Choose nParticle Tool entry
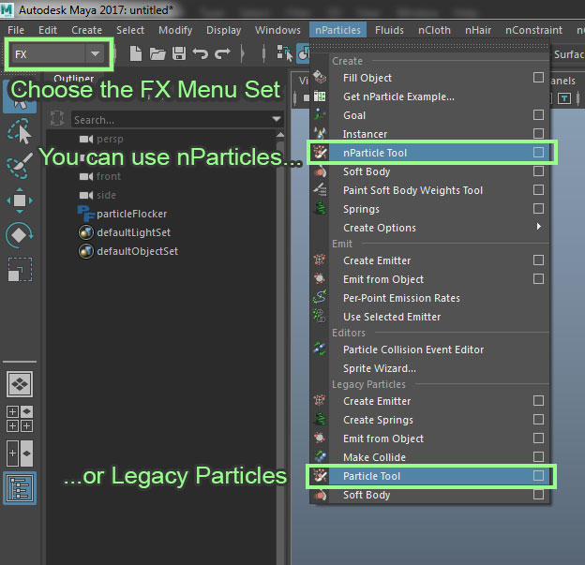Screen dimensions: 585x565 click(x=375, y=153)
